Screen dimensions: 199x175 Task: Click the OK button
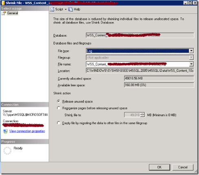[160, 167]
